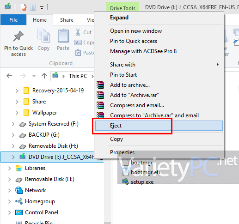The width and height of the screenshot is (239, 224).
Task: Open Properties from the context menu
Action: click(159, 152)
